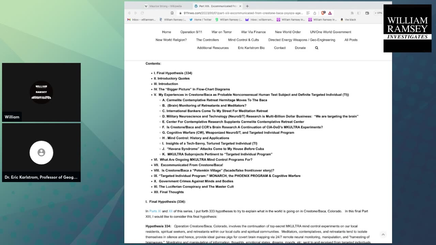Image resolution: width=436 pixels, height=245 pixels.
Task: Open the New World Order menu
Action: point(288,32)
